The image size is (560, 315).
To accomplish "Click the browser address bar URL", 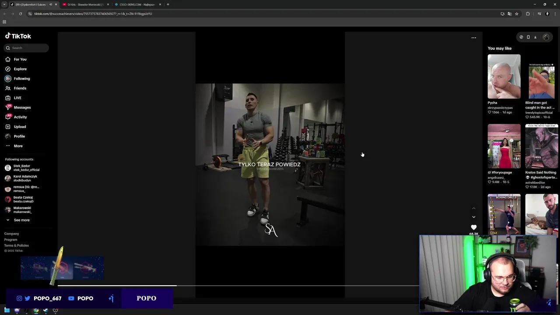I will tap(93, 14).
